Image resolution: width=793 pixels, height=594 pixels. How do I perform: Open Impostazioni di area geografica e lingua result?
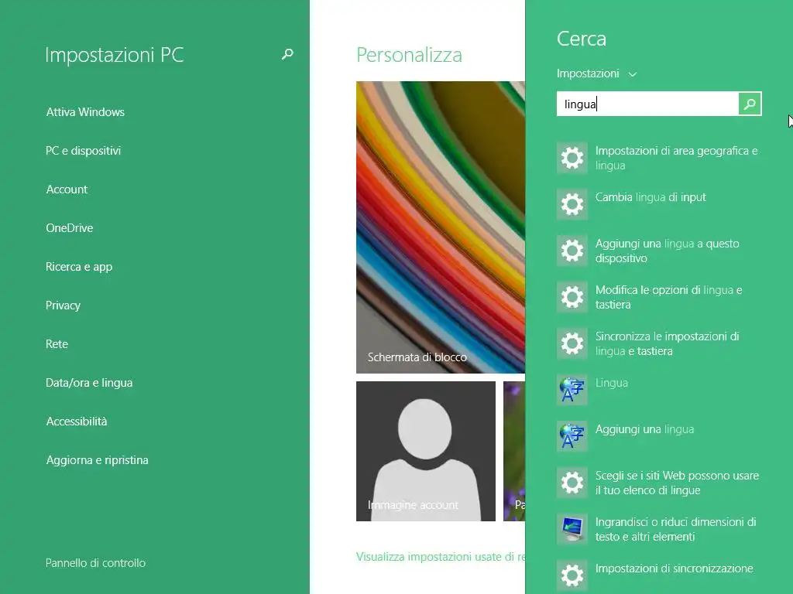660,158
